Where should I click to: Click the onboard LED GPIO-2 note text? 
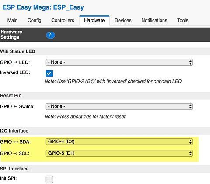tap(113, 81)
